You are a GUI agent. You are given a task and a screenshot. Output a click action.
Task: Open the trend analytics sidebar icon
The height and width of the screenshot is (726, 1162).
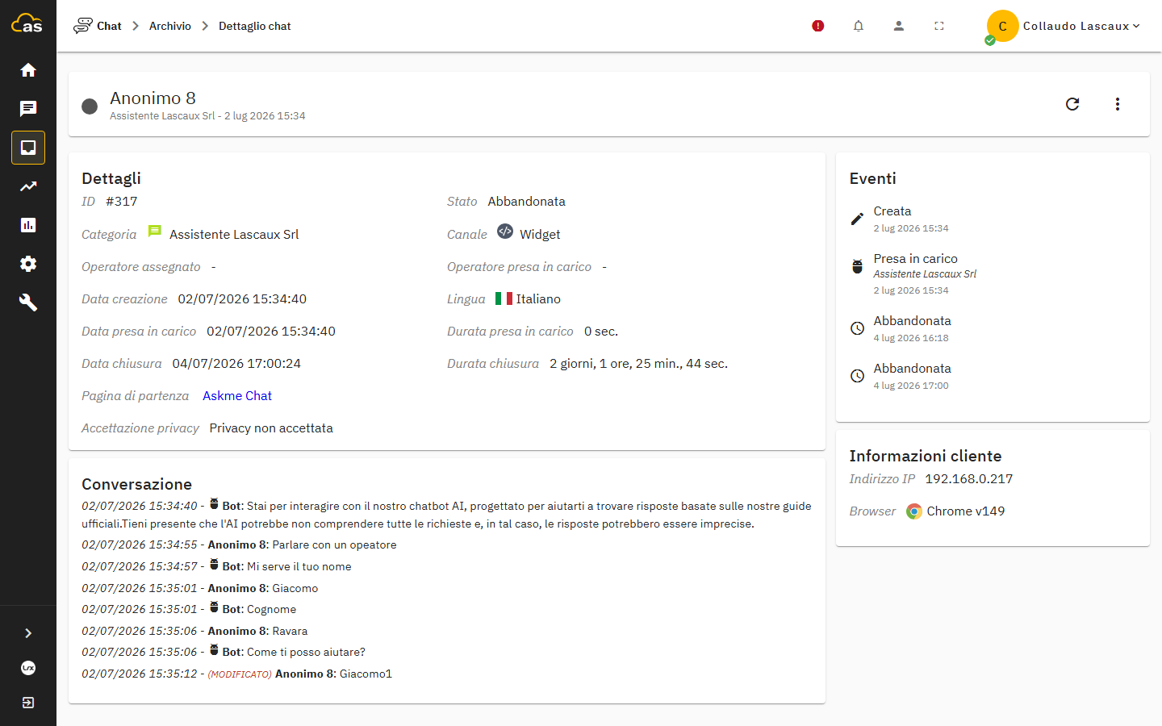(28, 186)
